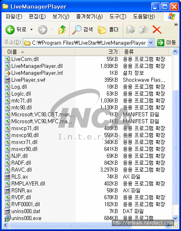The image size is (181, 231).
Task: Open the 파일(F) menu
Action: click(x=14, y=17)
